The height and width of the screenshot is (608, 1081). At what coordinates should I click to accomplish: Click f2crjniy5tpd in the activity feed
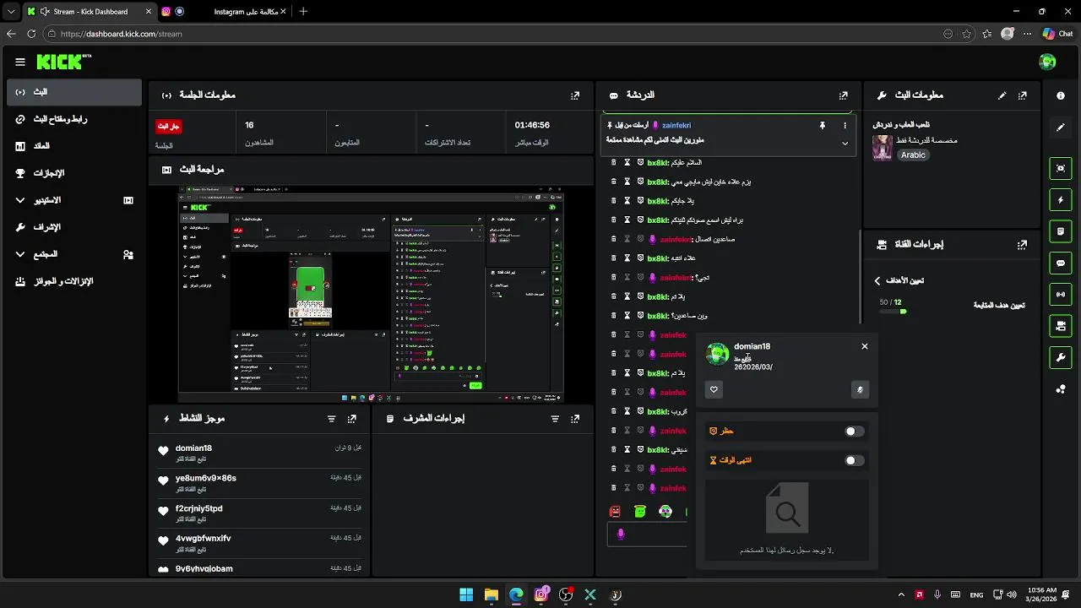click(198, 508)
